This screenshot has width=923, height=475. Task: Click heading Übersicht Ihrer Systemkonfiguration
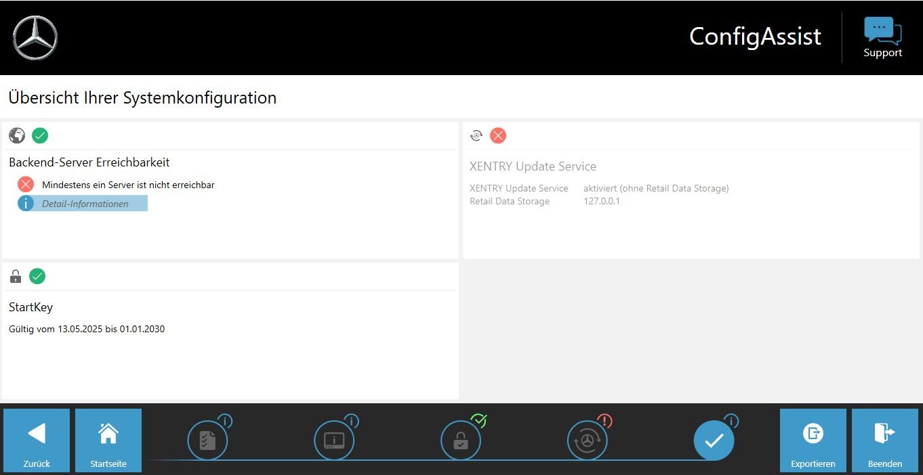tap(142, 97)
